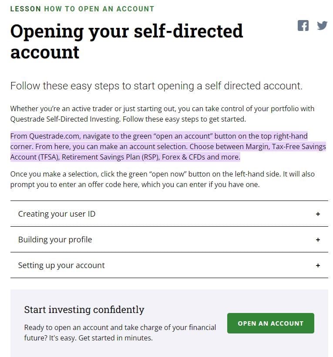Click the Creating your user ID row

pos(169,214)
